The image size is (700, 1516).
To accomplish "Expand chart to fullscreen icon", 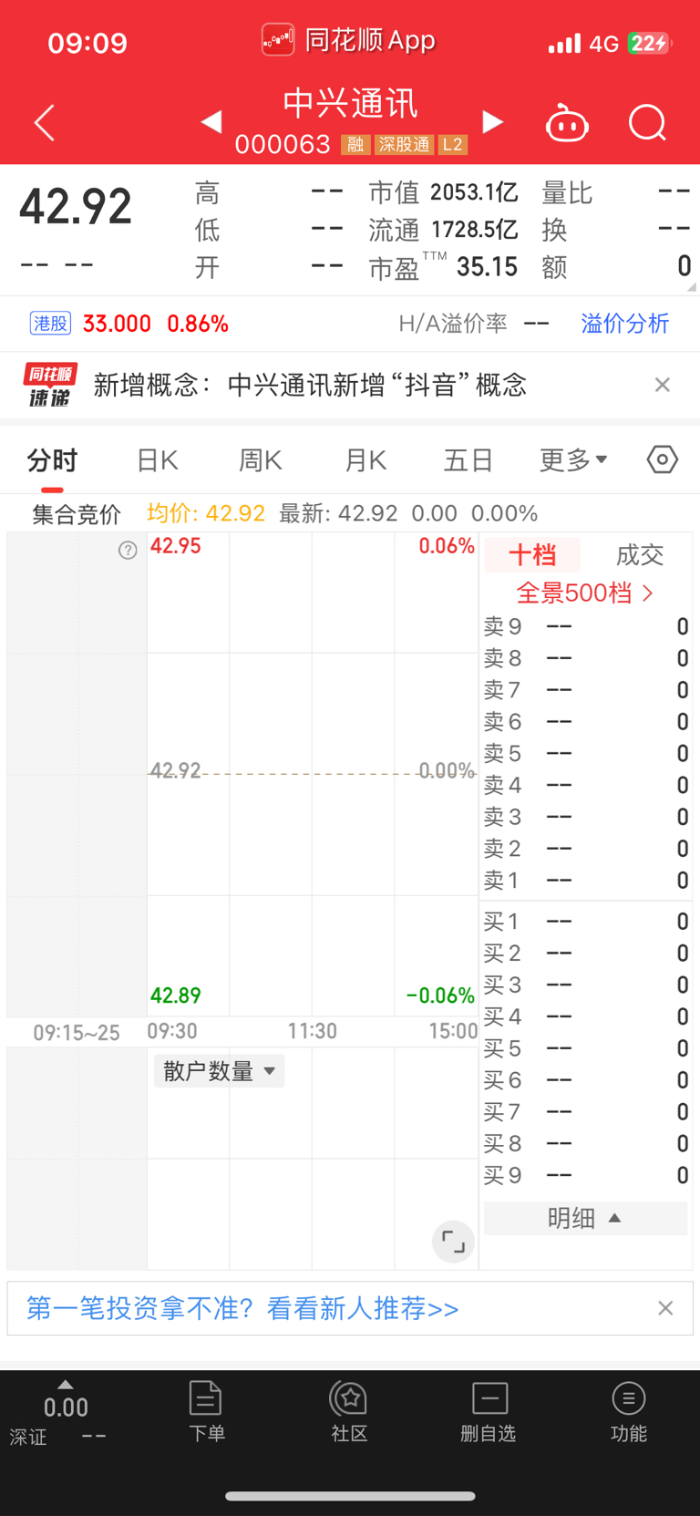I will 453,1242.
